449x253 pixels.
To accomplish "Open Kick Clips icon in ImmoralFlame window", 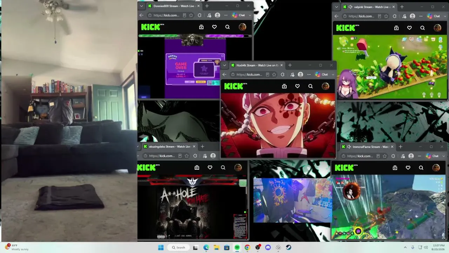I will [395, 168].
